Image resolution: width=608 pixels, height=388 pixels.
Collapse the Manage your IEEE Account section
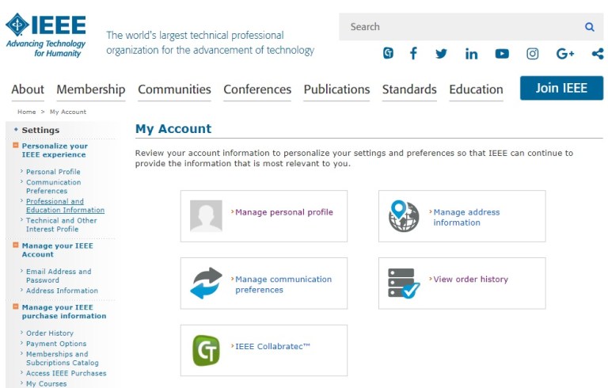16,245
